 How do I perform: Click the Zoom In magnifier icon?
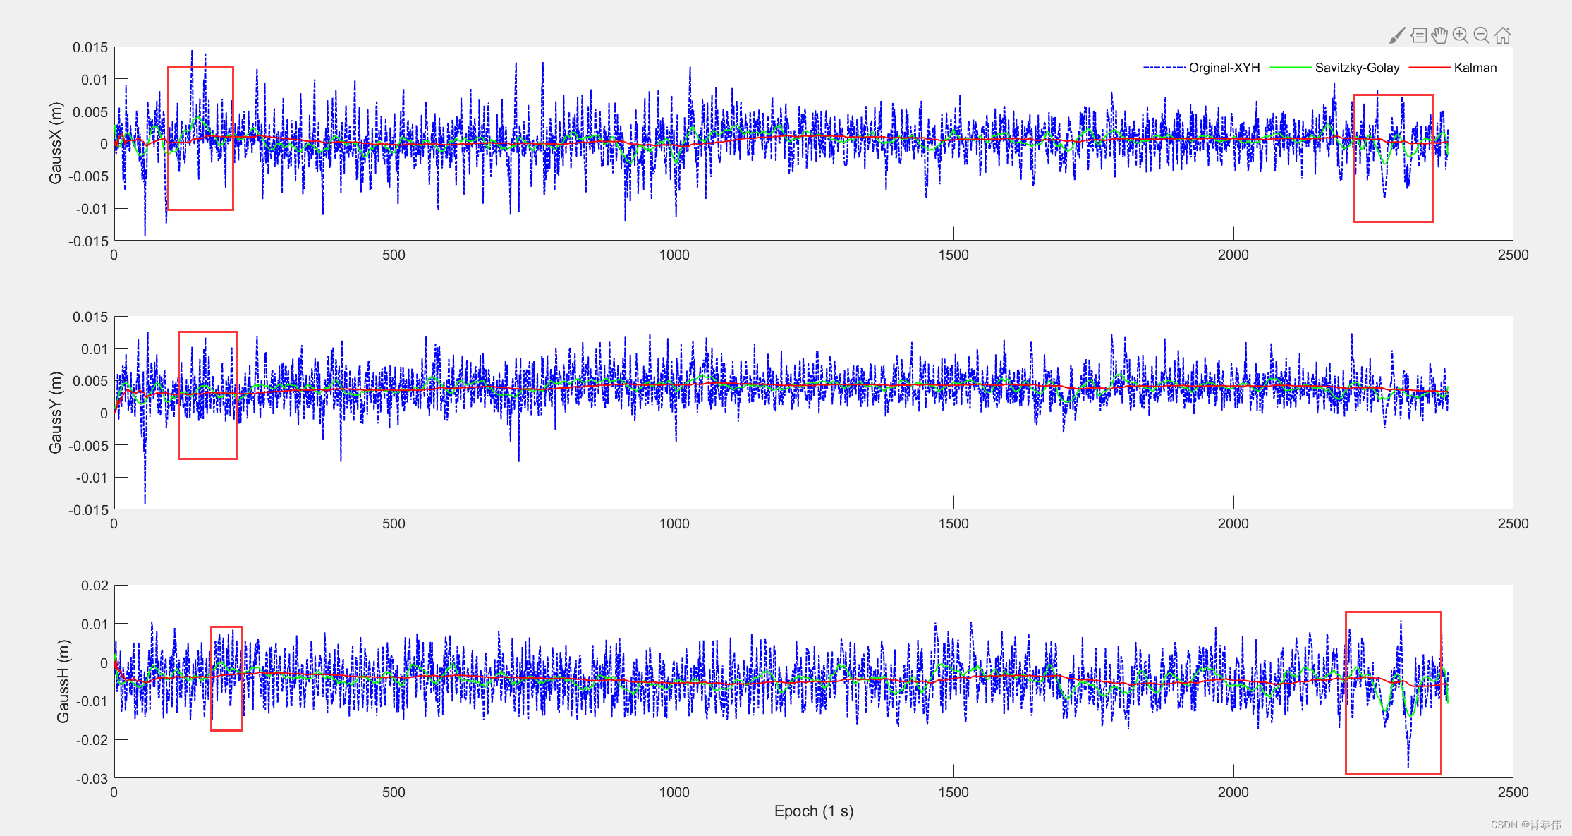[1461, 35]
